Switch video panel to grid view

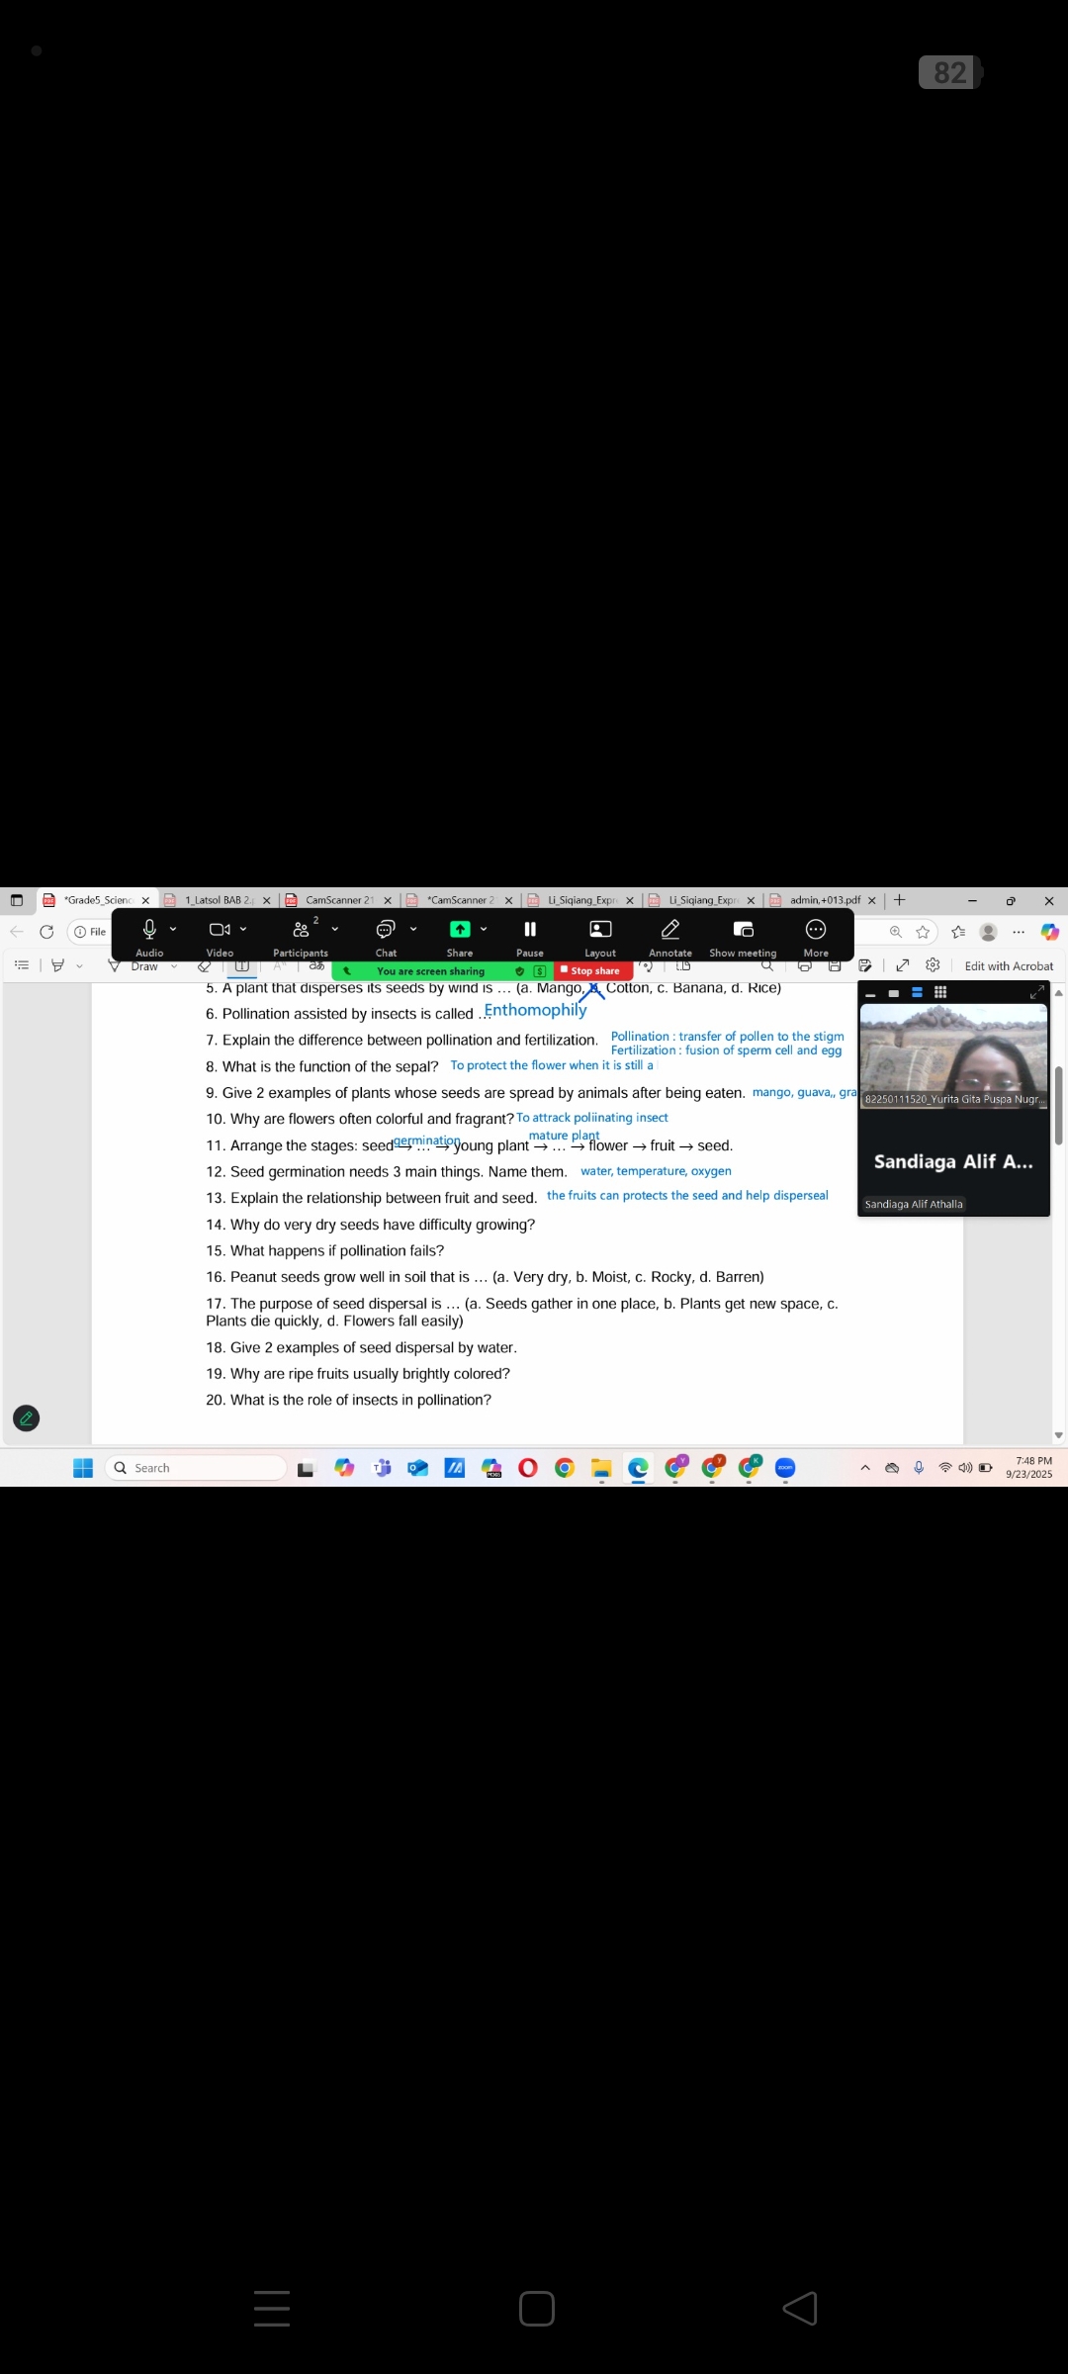940,992
